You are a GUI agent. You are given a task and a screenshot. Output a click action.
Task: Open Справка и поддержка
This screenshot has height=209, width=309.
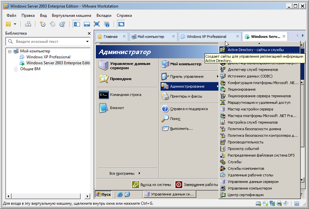189,109
